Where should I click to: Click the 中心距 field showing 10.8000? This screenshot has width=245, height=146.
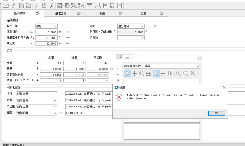(46, 44)
